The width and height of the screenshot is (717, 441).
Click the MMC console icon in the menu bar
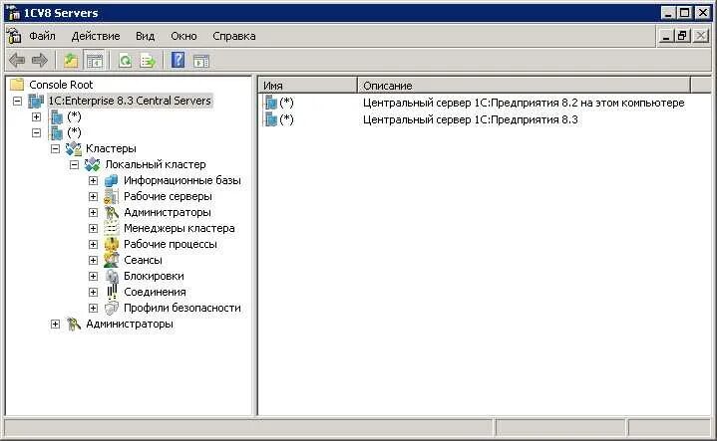14,36
